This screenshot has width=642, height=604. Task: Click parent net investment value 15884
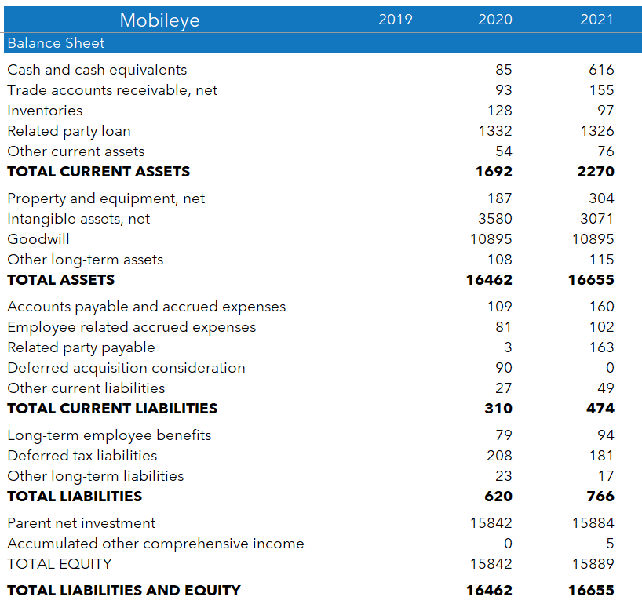pyautogui.click(x=593, y=523)
